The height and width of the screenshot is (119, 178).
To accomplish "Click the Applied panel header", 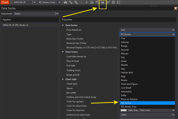I will click(x=30, y=20).
